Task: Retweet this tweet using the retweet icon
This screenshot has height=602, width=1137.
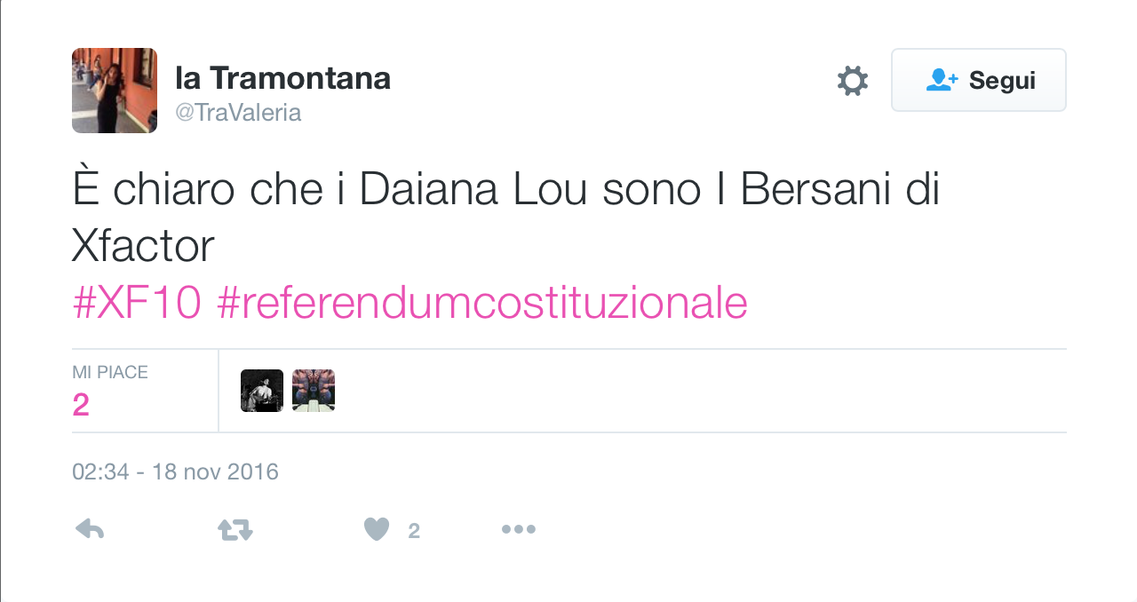Action: coord(235,530)
